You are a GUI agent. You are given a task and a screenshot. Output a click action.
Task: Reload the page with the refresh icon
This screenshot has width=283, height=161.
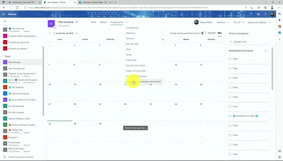(x=17, y=8)
